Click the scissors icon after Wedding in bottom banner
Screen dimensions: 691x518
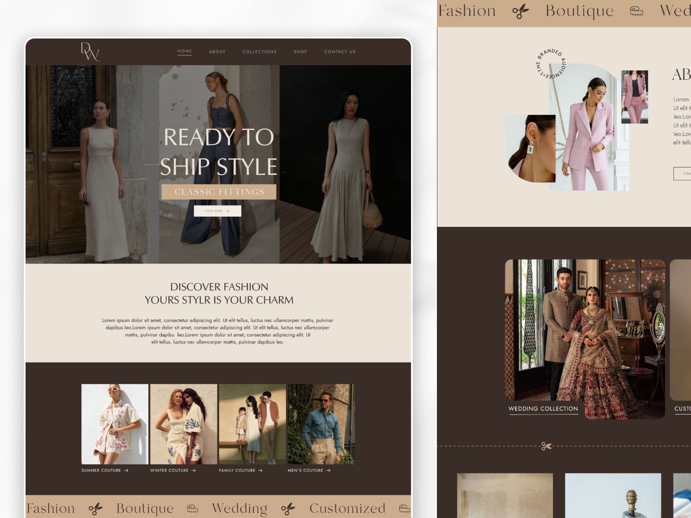point(288,508)
